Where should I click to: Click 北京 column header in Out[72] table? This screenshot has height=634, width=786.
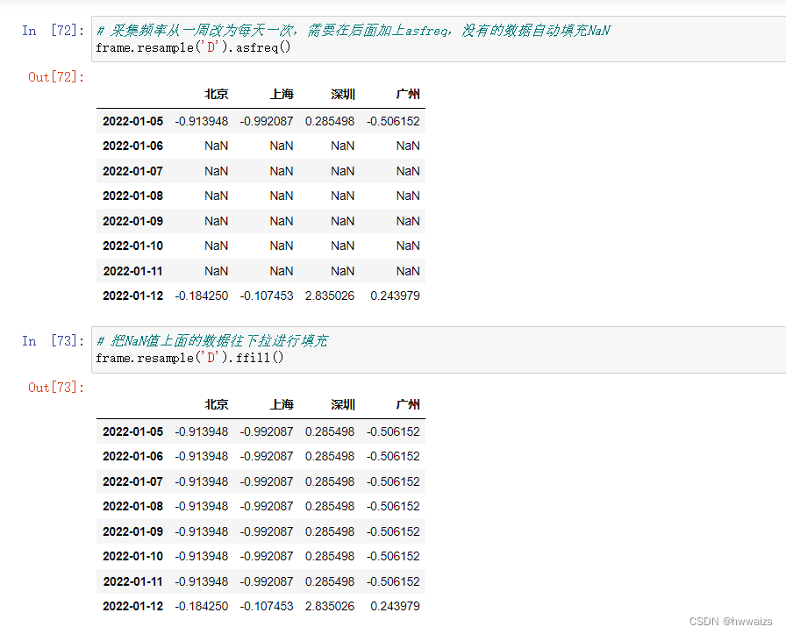[217, 94]
